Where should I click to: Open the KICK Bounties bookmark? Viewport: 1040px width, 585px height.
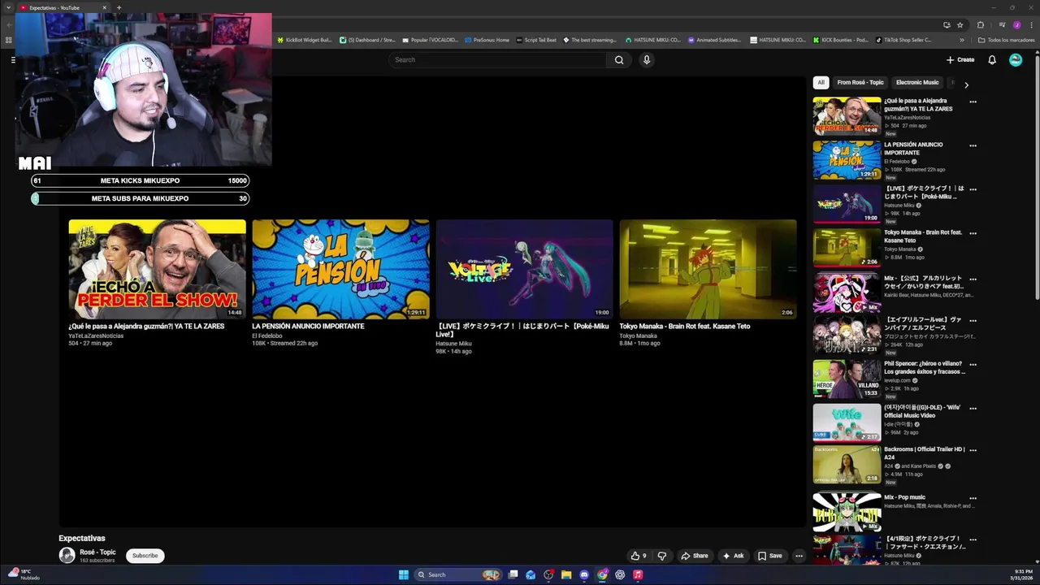click(x=840, y=40)
